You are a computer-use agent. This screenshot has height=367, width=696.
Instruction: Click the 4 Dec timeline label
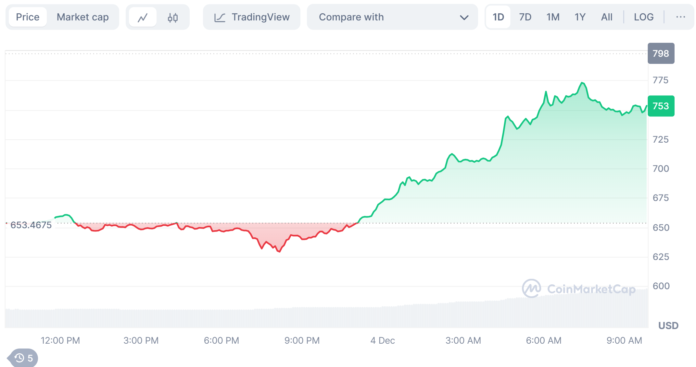point(383,340)
